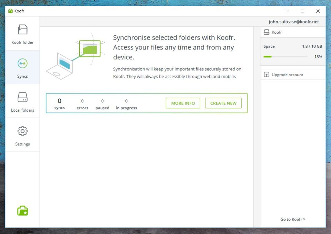331x234 pixels.
Task: Open the Settings gear icon
Action: click(x=23, y=131)
